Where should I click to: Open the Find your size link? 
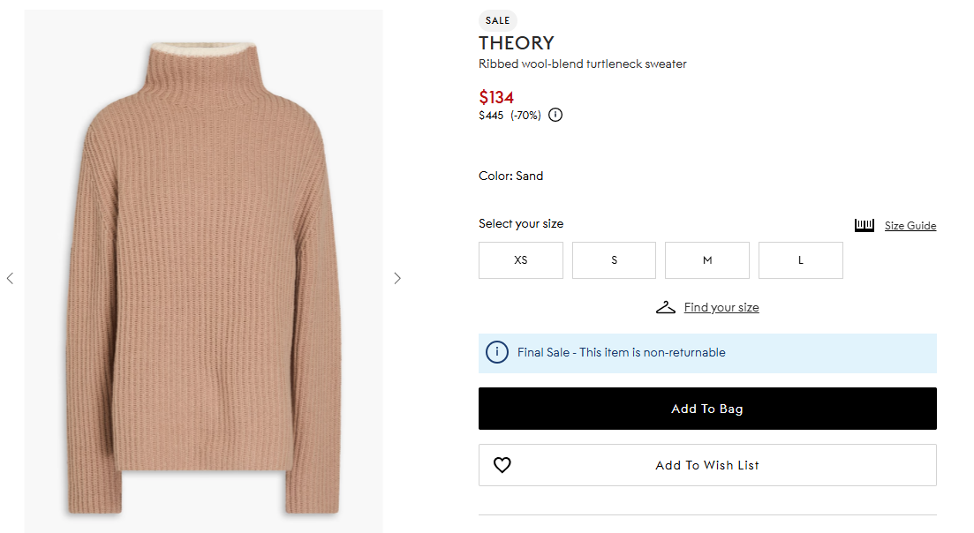click(x=721, y=307)
